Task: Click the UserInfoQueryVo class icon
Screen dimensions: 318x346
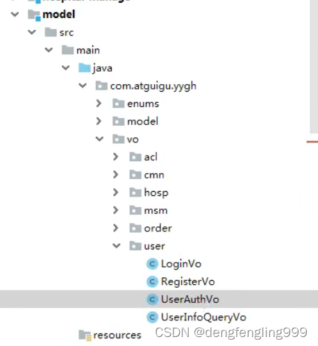Action: pyautogui.click(x=152, y=317)
